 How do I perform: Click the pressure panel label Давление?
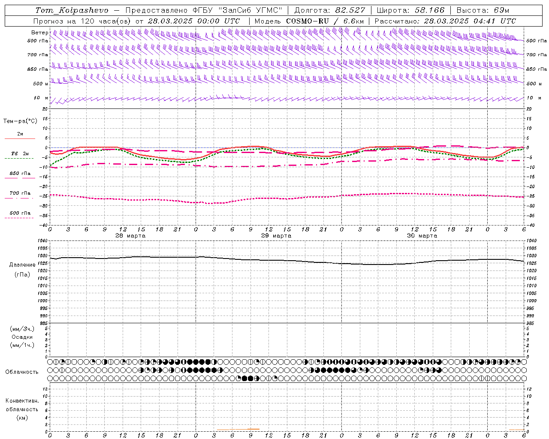(22, 265)
